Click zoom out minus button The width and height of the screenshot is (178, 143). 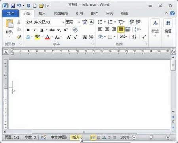click(134, 137)
